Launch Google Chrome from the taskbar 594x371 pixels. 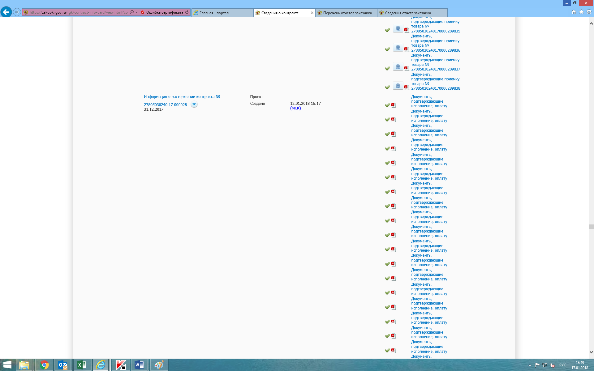[x=44, y=365]
